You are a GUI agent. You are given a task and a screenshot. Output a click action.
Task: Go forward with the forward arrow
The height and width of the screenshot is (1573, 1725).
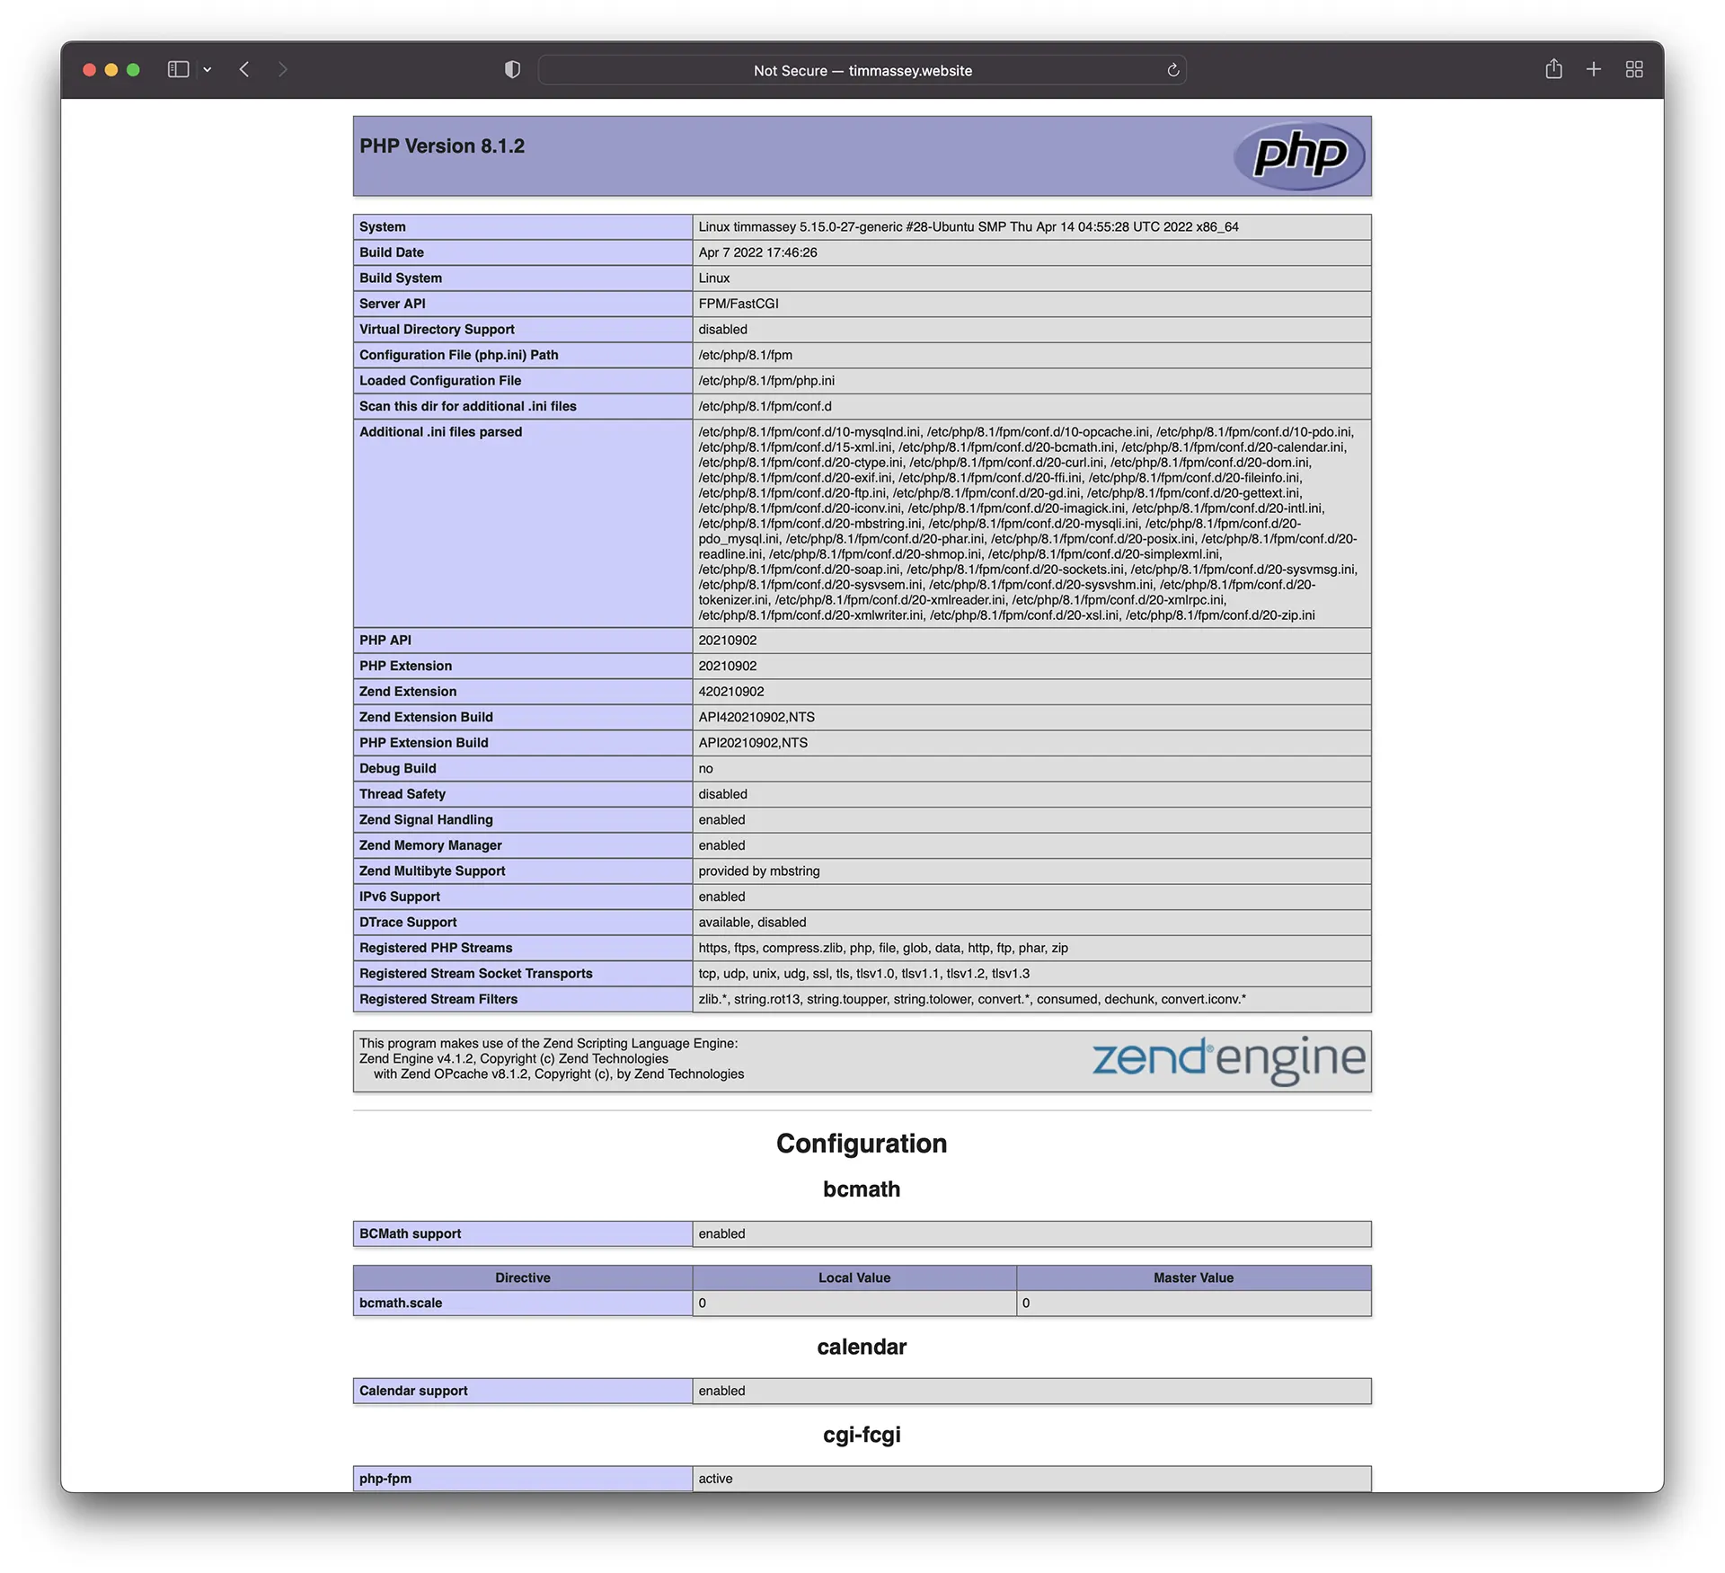pyautogui.click(x=283, y=69)
